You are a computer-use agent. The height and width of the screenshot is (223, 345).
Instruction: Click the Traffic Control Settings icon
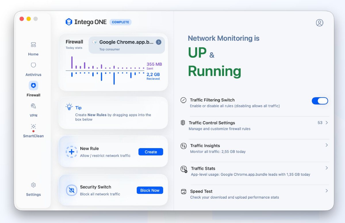pyautogui.click(x=183, y=123)
